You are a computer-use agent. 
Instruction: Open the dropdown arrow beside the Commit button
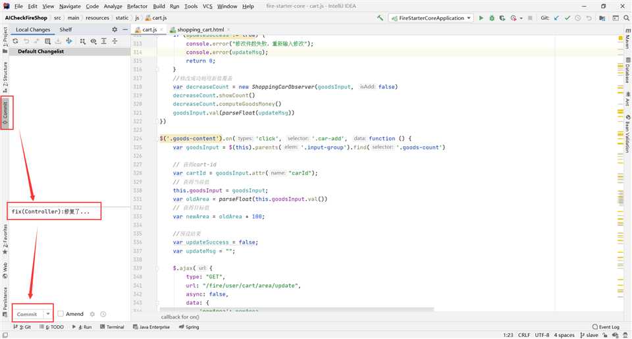(48, 314)
